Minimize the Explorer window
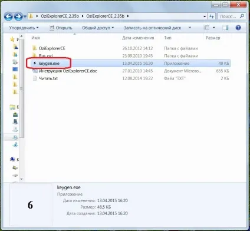Screen dimensions: 250x231 tap(216, 5)
